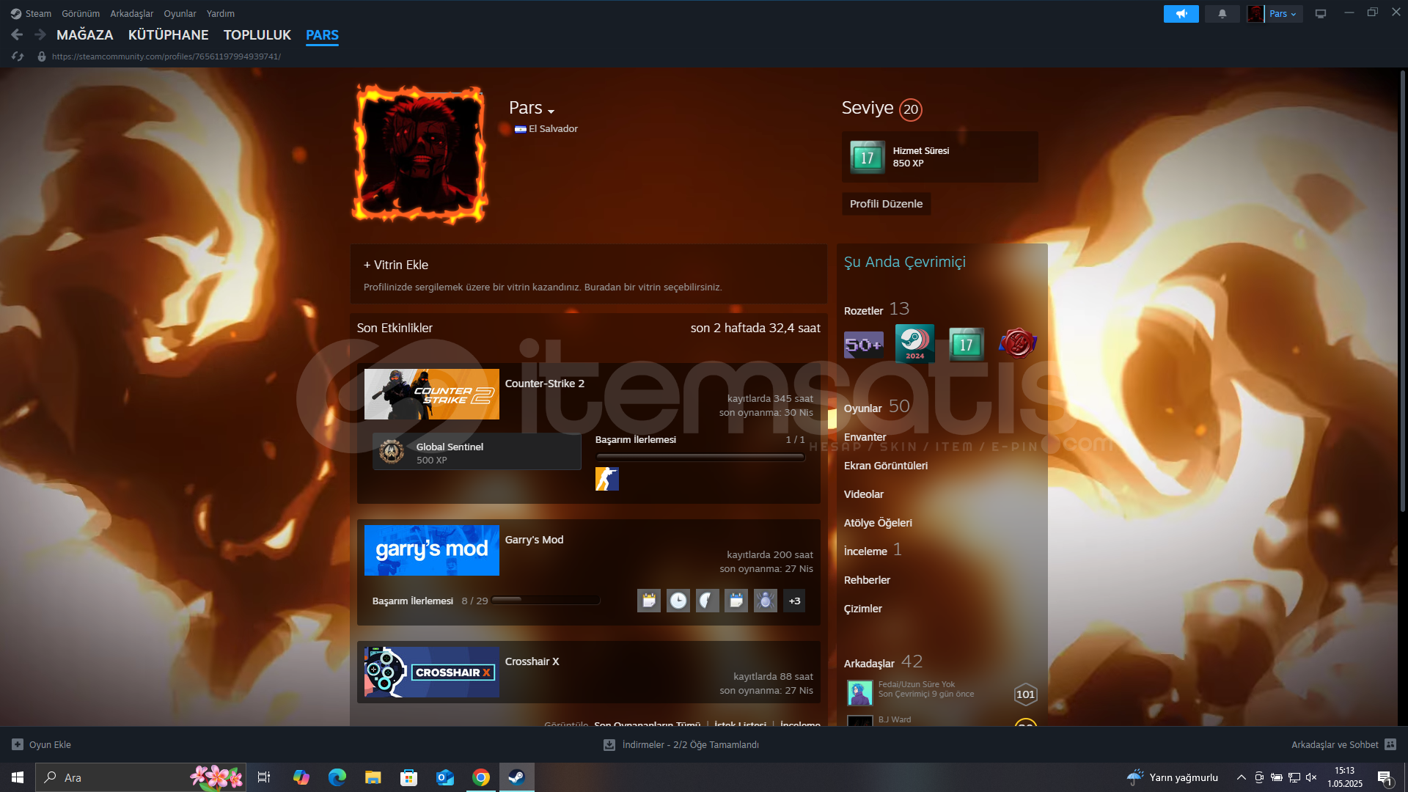Open the Oyunlar menu
Screen dimensions: 1408x792
coord(180,13)
